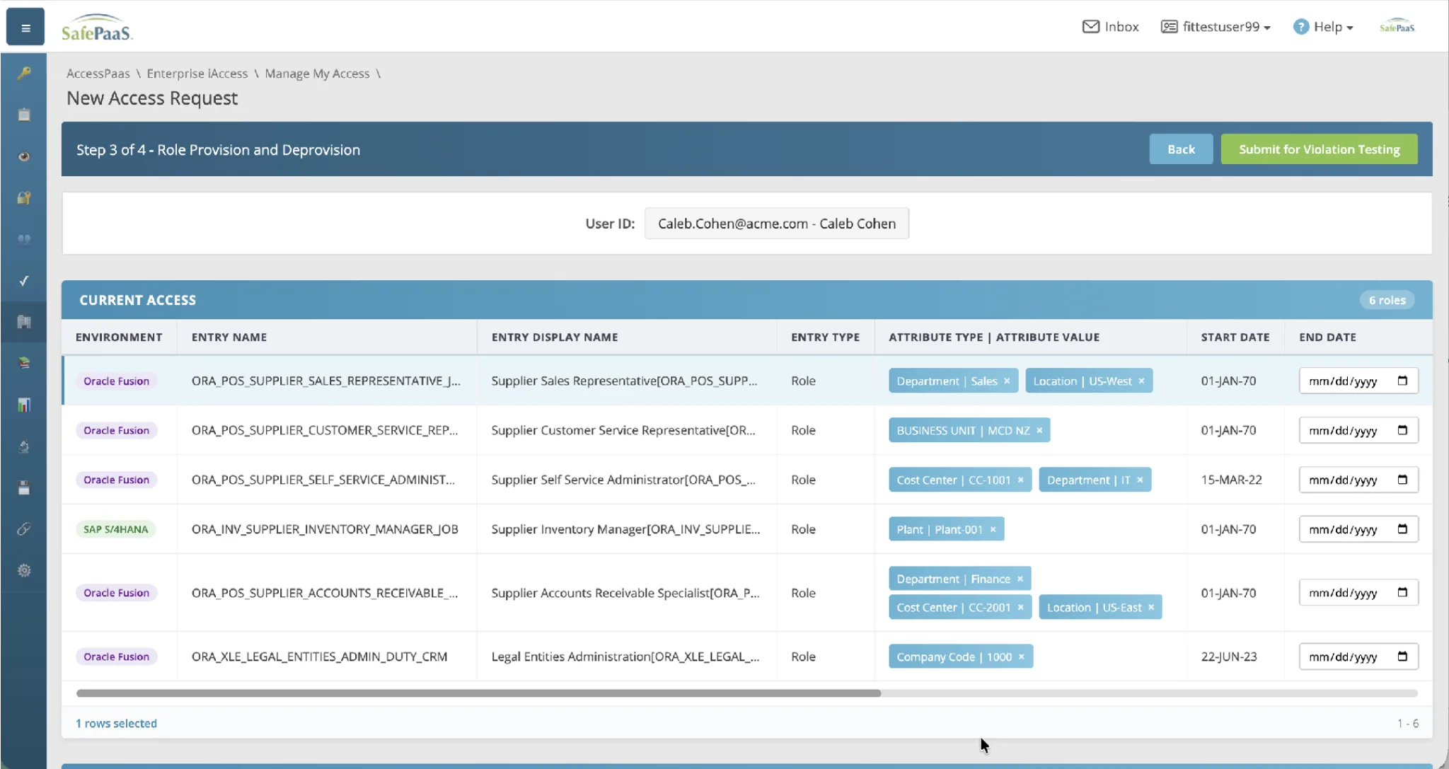
Task: Select the ORA_INV_SUPPLIER_INVENTORY_MANAGER_JOB row
Action: tap(747, 529)
